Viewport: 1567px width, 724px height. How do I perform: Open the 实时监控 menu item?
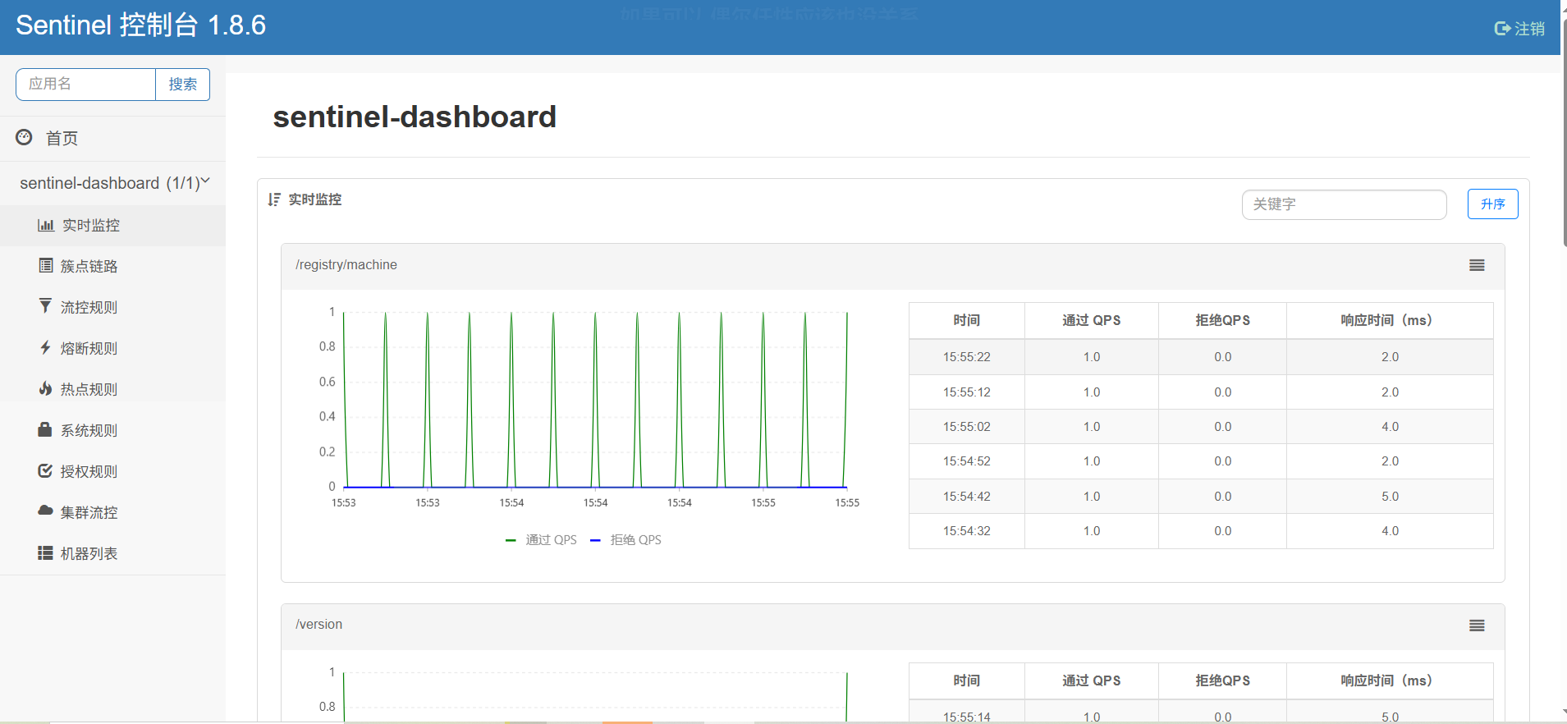click(112, 225)
